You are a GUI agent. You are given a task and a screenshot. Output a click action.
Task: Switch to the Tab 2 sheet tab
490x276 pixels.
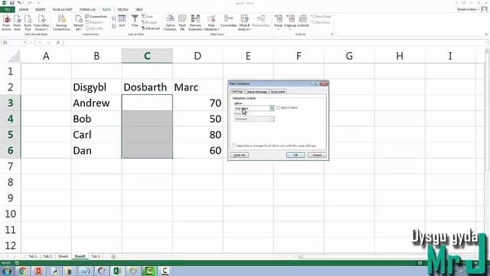click(47, 256)
